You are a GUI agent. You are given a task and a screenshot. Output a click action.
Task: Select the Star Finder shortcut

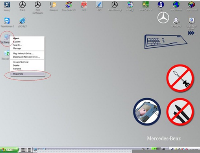click(69, 5)
